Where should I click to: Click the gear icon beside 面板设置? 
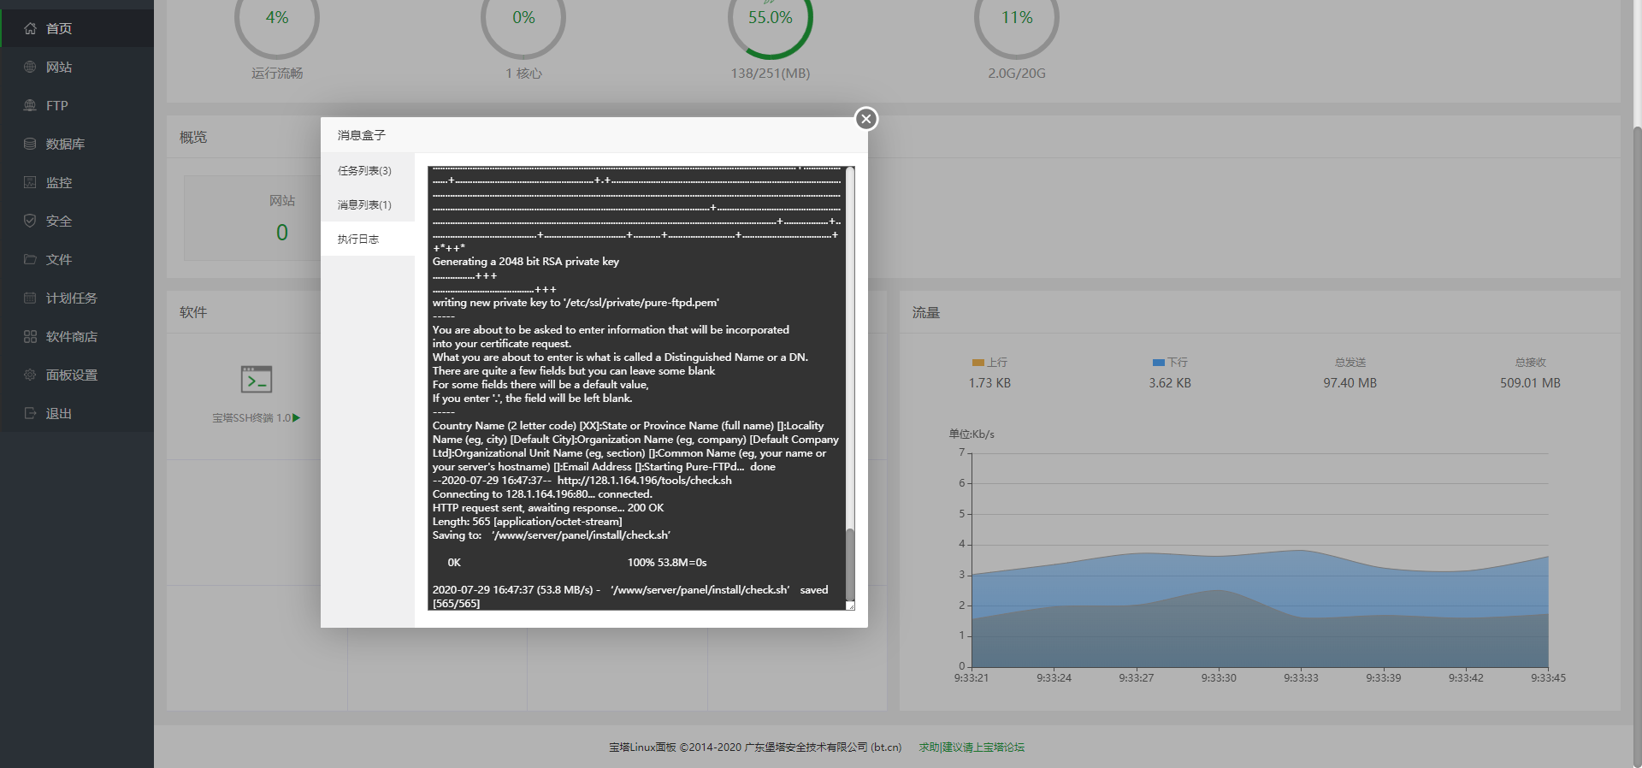[30, 375]
